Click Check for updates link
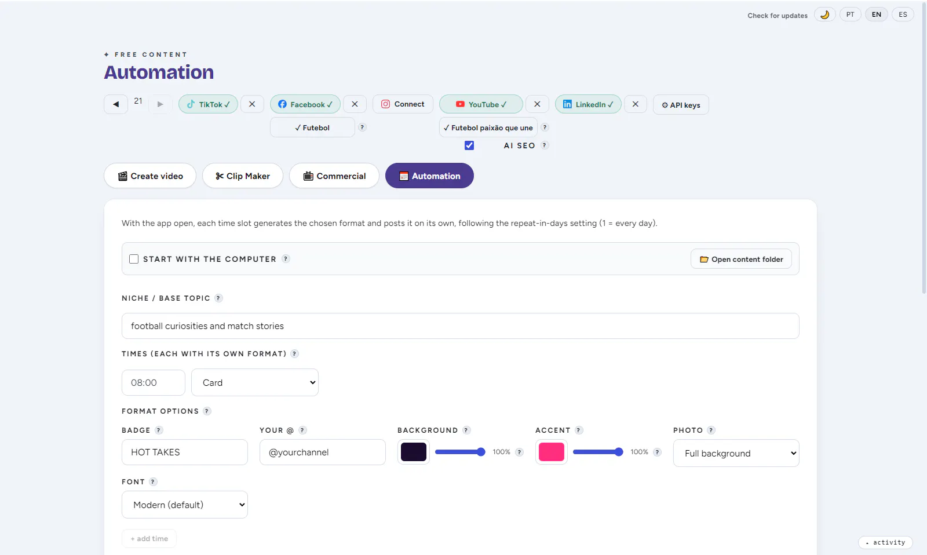This screenshot has width=927, height=555. [778, 16]
